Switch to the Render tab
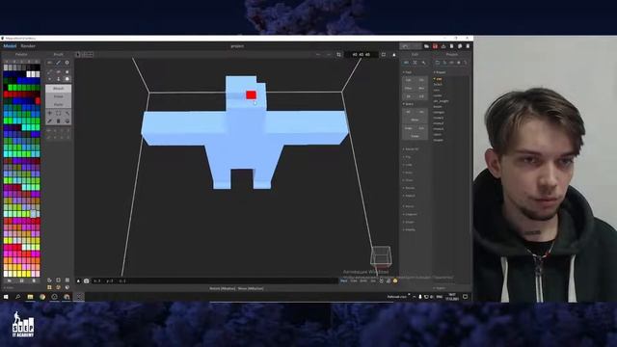617x347 pixels. [x=28, y=46]
